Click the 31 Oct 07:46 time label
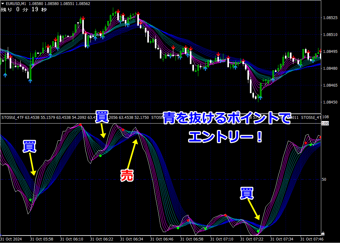 click(x=312, y=239)
